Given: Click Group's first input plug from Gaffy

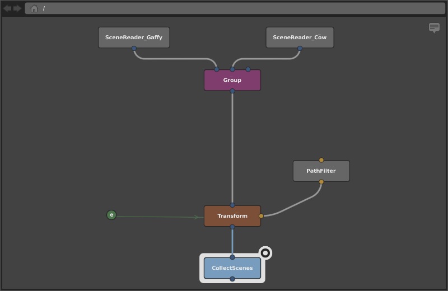Looking at the screenshot, I should point(217,69).
